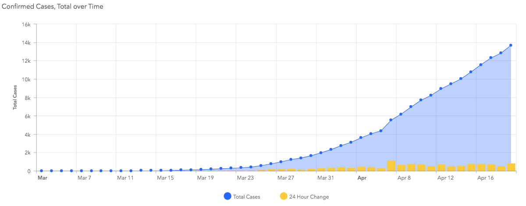Viewport: 526px width, 206px height.
Task: Click the 10k y-axis label
Action: point(26,79)
